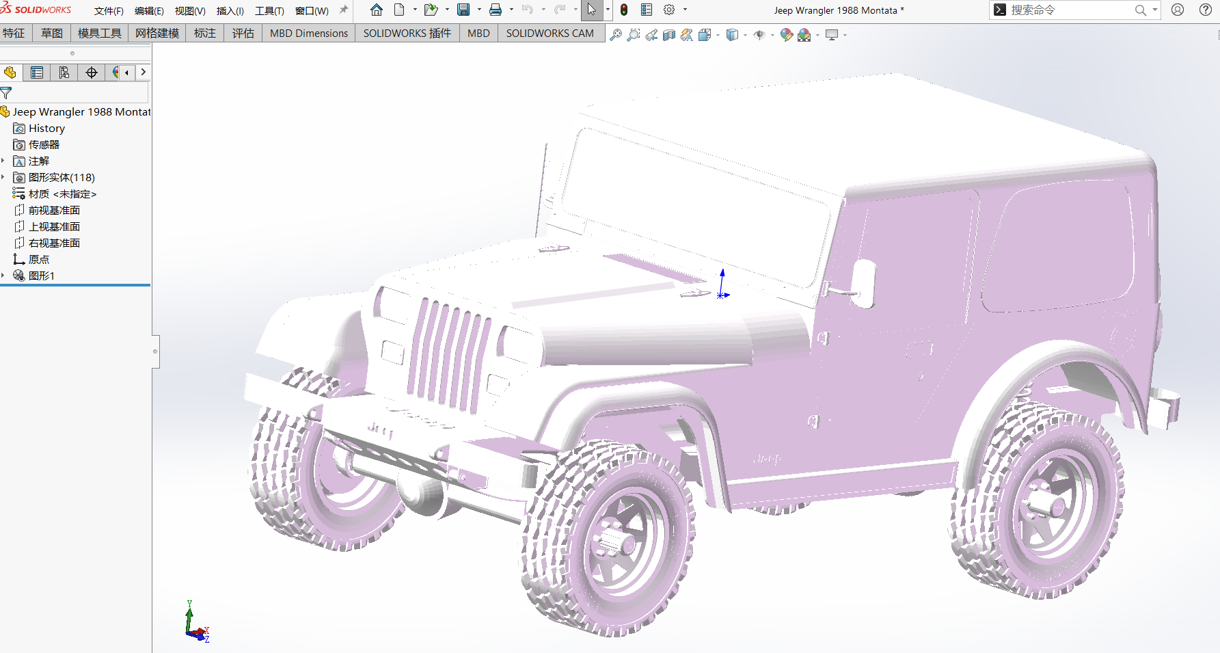The height and width of the screenshot is (653, 1220).
Task: Open the New document dropdown arrow
Action: [x=414, y=10]
